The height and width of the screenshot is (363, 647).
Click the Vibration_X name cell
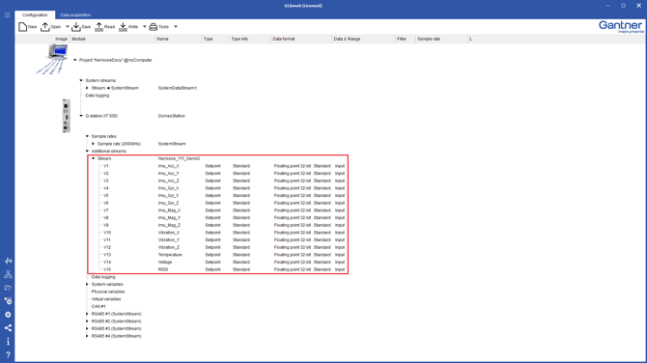[x=169, y=233]
